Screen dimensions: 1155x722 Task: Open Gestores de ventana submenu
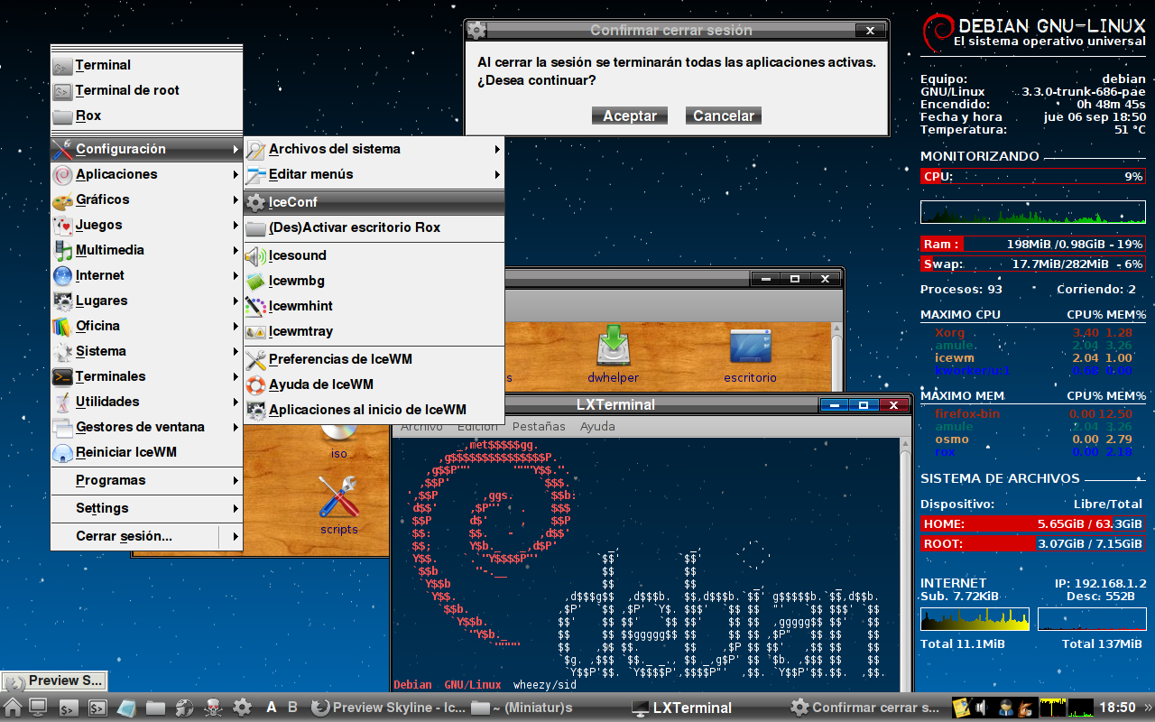pos(146,427)
